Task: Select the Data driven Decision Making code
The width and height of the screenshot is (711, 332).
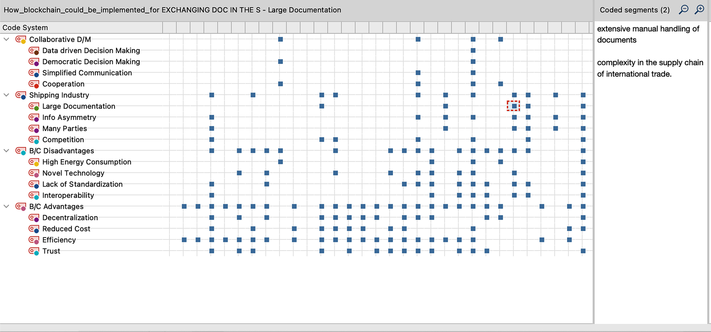Action: click(91, 50)
